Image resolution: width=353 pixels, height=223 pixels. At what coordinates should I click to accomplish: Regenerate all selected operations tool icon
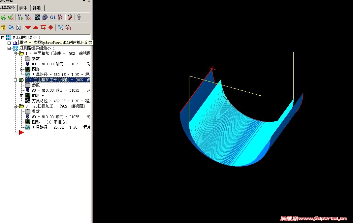click(x=20, y=17)
